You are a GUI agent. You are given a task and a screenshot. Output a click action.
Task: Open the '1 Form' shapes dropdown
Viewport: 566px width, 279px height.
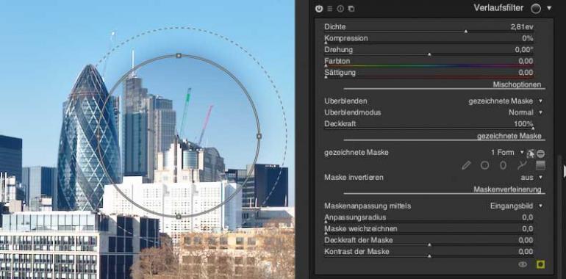coord(506,153)
